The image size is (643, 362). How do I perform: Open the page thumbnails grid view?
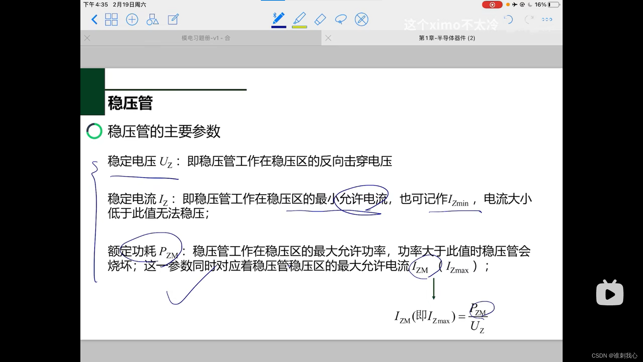(x=111, y=19)
